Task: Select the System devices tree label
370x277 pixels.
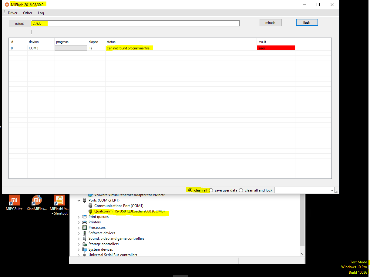Action: click(101, 249)
